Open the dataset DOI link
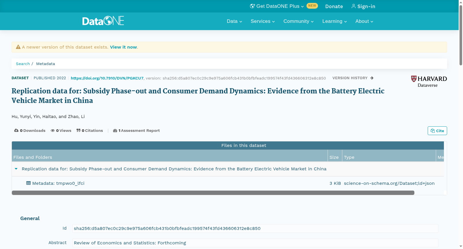 click(x=107, y=78)
